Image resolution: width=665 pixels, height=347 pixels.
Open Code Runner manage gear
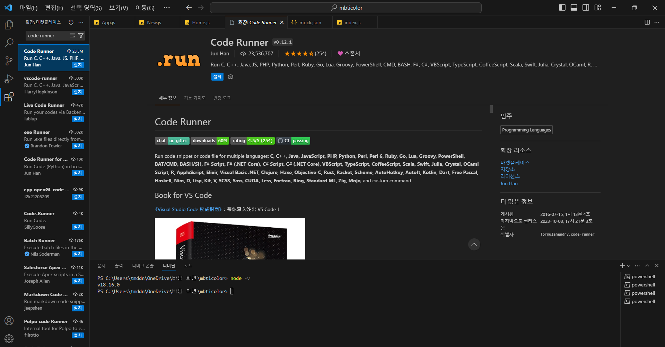click(x=230, y=77)
